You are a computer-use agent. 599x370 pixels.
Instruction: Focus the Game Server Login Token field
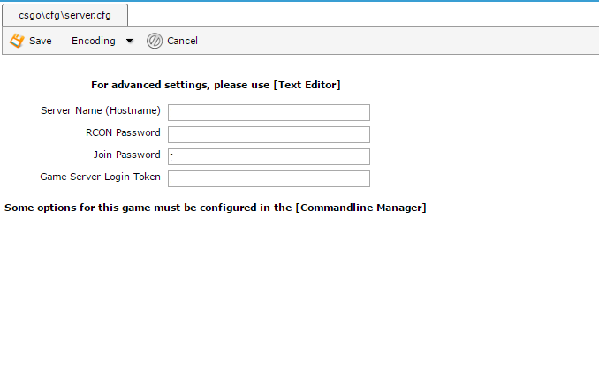[269, 179]
